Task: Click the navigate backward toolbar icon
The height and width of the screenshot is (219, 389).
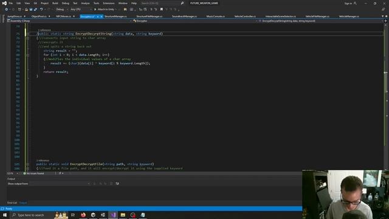Action: [6, 10]
